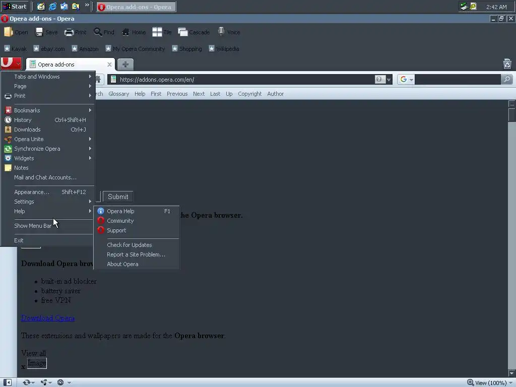The width and height of the screenshot is (516, 387).
Task: Click the search magnifier button in the search bar
Action: 507,79
